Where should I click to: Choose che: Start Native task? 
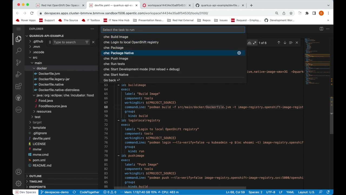pos(173,74)
